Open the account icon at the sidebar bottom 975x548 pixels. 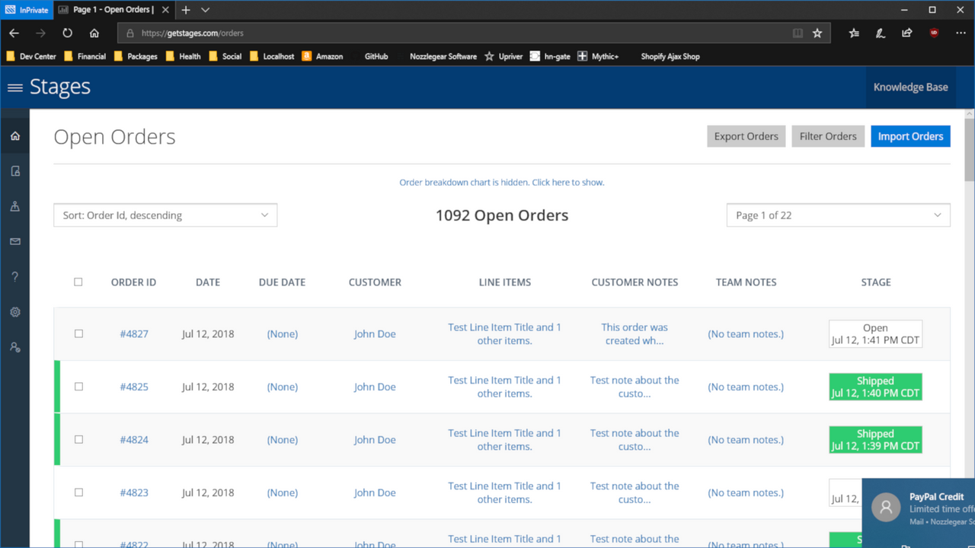14,347
